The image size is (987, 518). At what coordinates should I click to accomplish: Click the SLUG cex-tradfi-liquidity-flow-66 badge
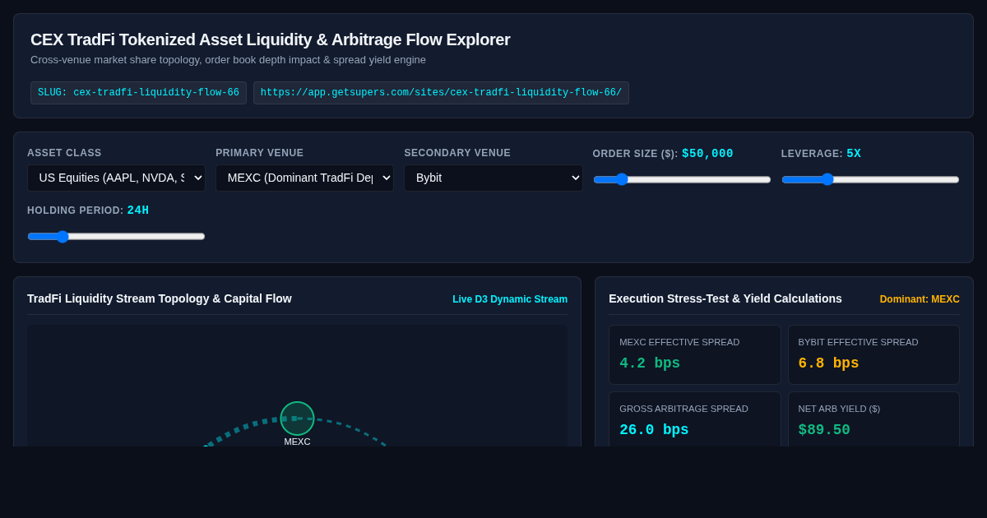[x=138, y=93]
